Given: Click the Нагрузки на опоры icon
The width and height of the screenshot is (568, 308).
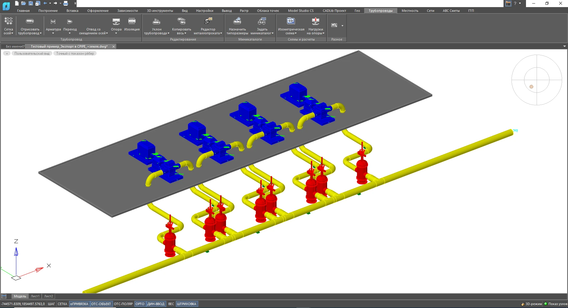Looking at the screenshot, I should click(x=315, y=21).
